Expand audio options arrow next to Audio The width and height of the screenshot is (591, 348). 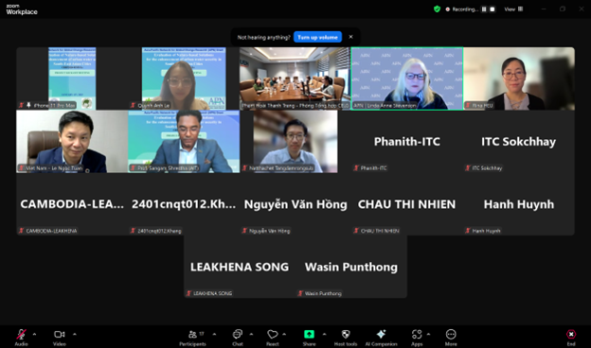click(x=35, y=334)
